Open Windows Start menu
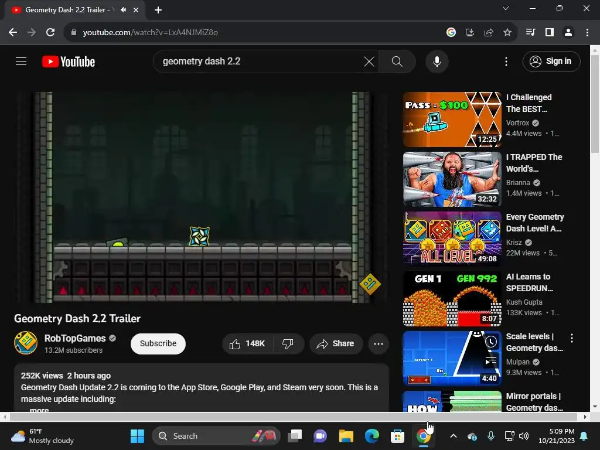The width and height of the screenshot is (600, 450). click(x=137, y=436)
